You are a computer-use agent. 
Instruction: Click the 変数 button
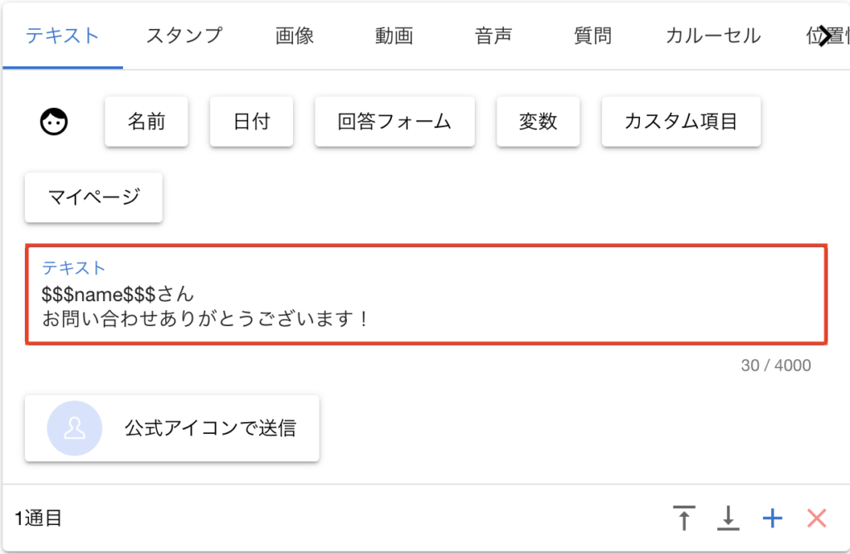pyautogui.click(x=538, y=122)
